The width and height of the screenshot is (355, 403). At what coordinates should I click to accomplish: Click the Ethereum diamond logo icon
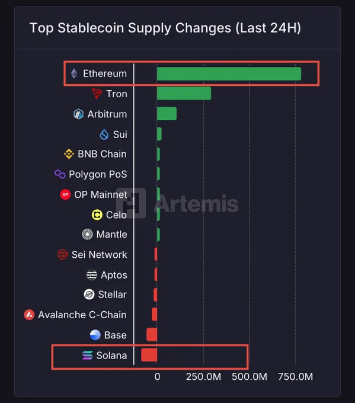click(74, 73)
